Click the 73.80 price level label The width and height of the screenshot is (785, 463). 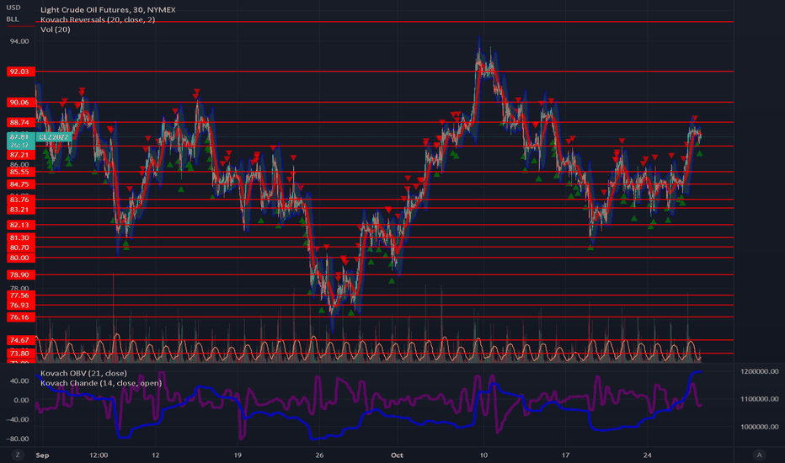coord(20,353)
